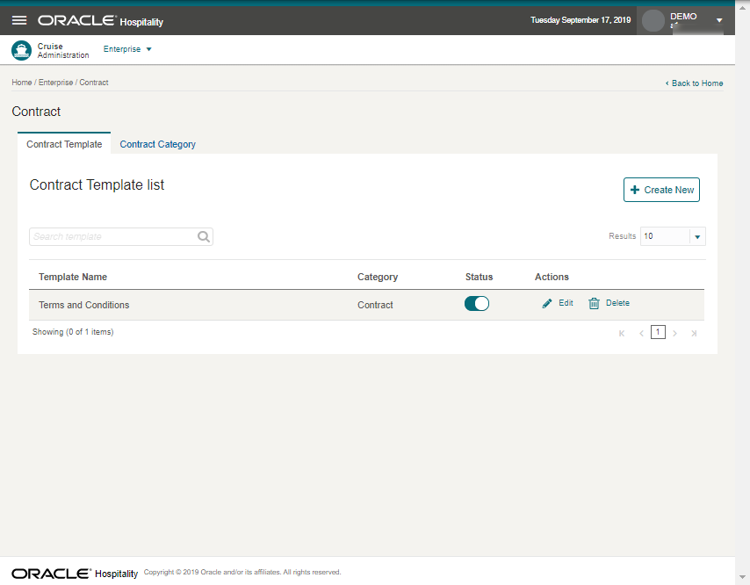Click the Terms and Conditions template name
The width and height of the screenshot is (750, 585).
[83, 305]
